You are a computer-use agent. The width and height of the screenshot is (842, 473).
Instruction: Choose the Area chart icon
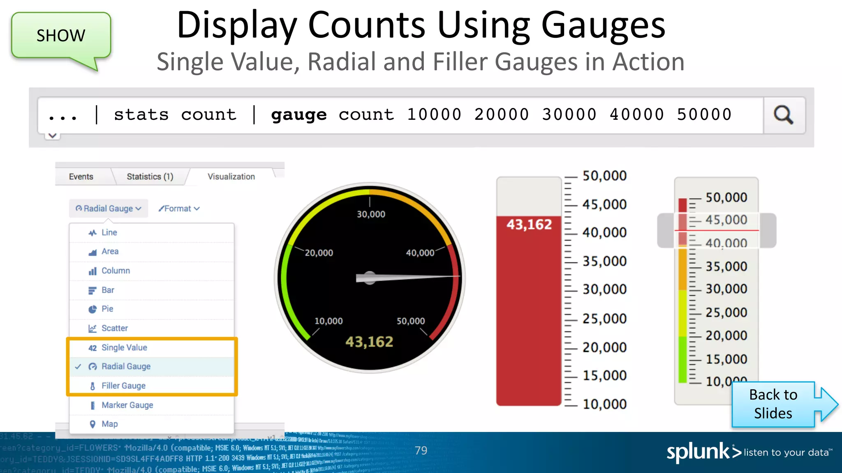(93, 252)
